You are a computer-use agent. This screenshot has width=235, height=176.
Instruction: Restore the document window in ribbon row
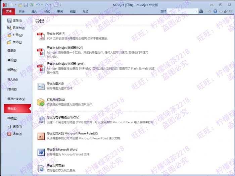tap(226, 11)
